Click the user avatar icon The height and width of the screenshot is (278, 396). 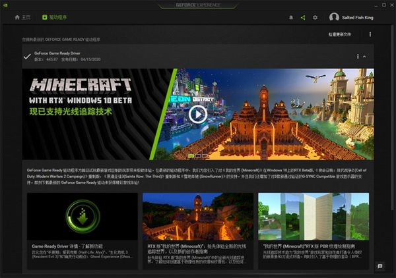334,17
